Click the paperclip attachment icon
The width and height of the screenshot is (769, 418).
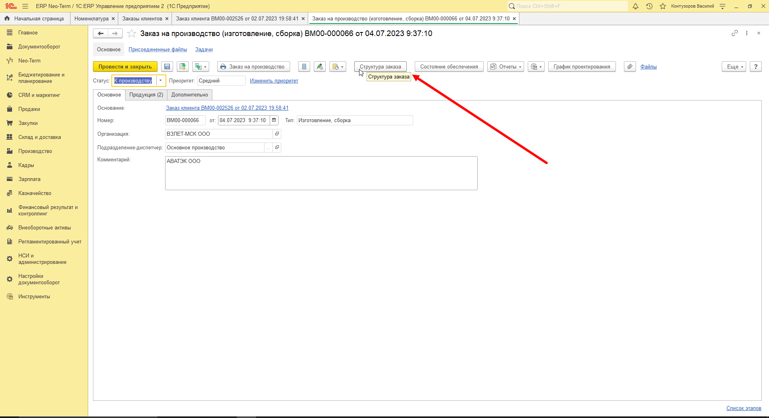pos(630,67)
